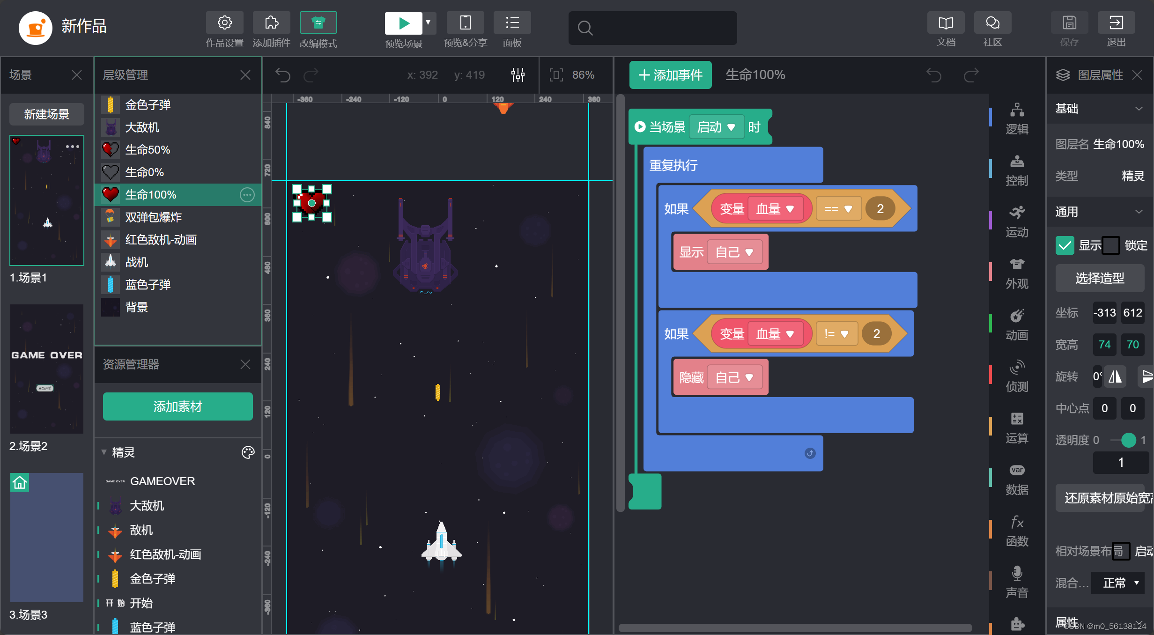Click the green play 预览场景 button
Image resolution: width=1154 pixels, height=635 pixels.
point(403,23)
